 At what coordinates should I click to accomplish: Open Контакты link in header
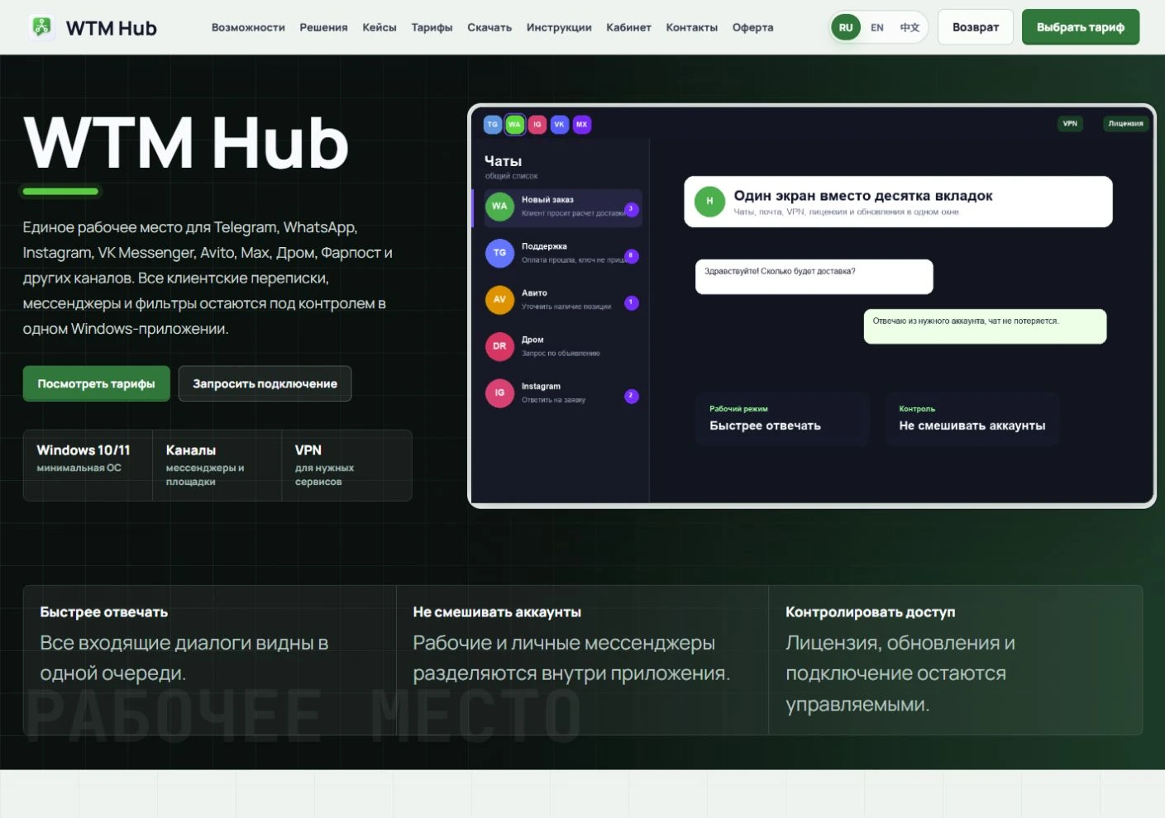tap(692, 27)
